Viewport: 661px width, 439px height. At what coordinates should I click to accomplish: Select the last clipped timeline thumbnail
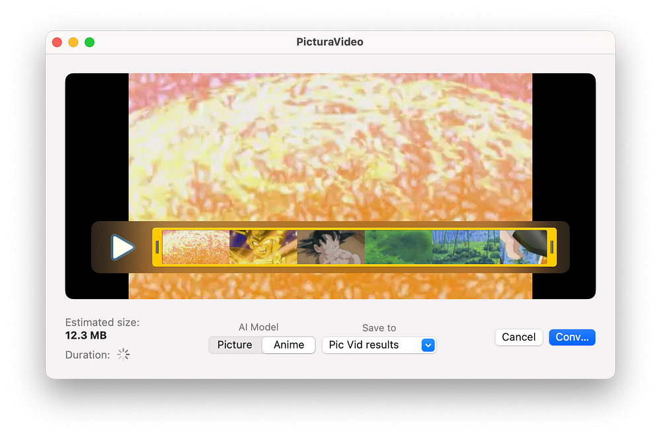523,247
